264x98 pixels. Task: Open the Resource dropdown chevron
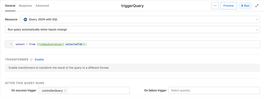tap(257, 20)
